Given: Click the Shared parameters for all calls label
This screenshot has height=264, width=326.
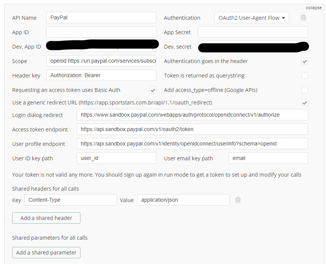Looking at the screenshot, I should pos(50,238).
